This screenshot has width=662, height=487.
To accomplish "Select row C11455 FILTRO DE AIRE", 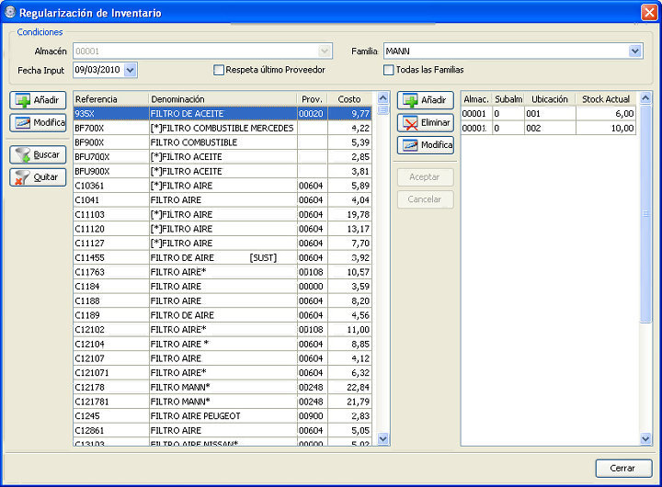I will point(223,257).
